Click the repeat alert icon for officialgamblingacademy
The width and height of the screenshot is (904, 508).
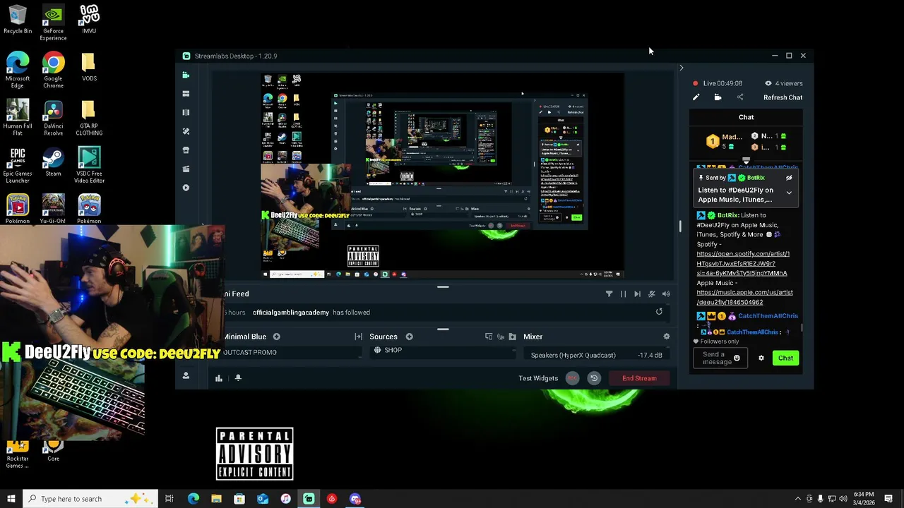pyautogui.click(x=659, y=312)
